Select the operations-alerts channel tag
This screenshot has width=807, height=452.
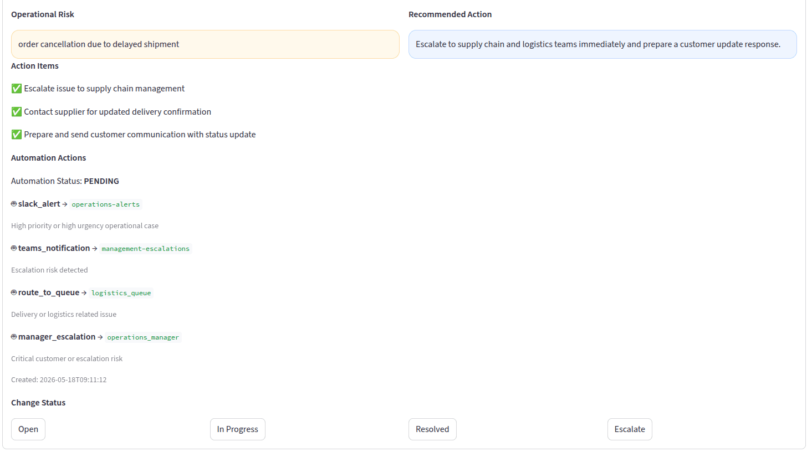click(106, 204)
